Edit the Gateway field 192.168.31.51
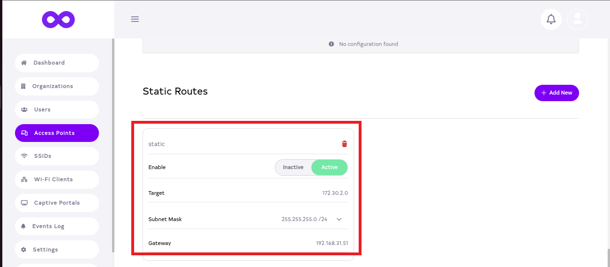The width and height of the screenshot is (610, 267). pos(331,243)
